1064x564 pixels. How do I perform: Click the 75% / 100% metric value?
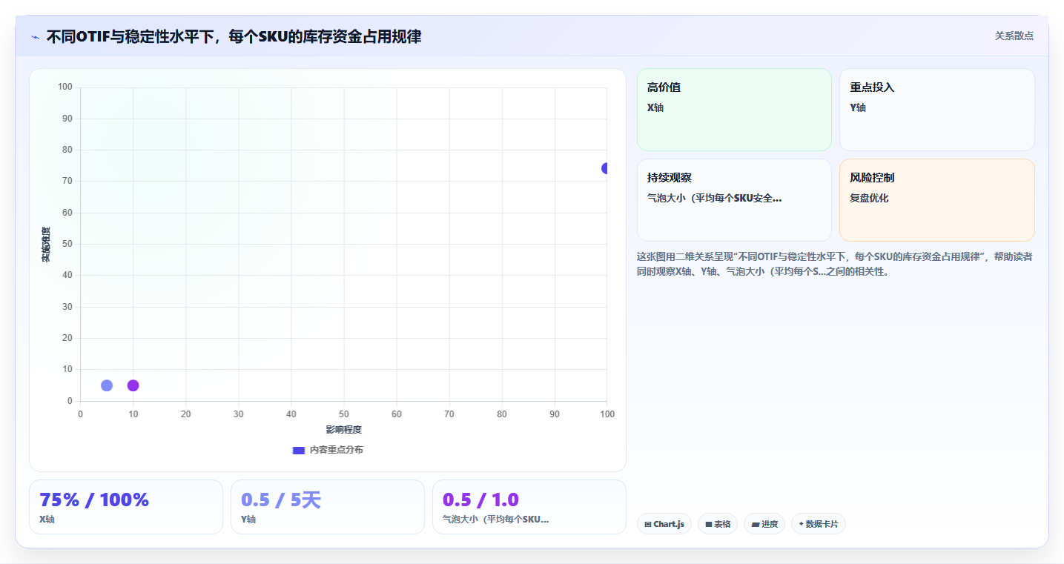pyautogui.click(x=94, y=500)
